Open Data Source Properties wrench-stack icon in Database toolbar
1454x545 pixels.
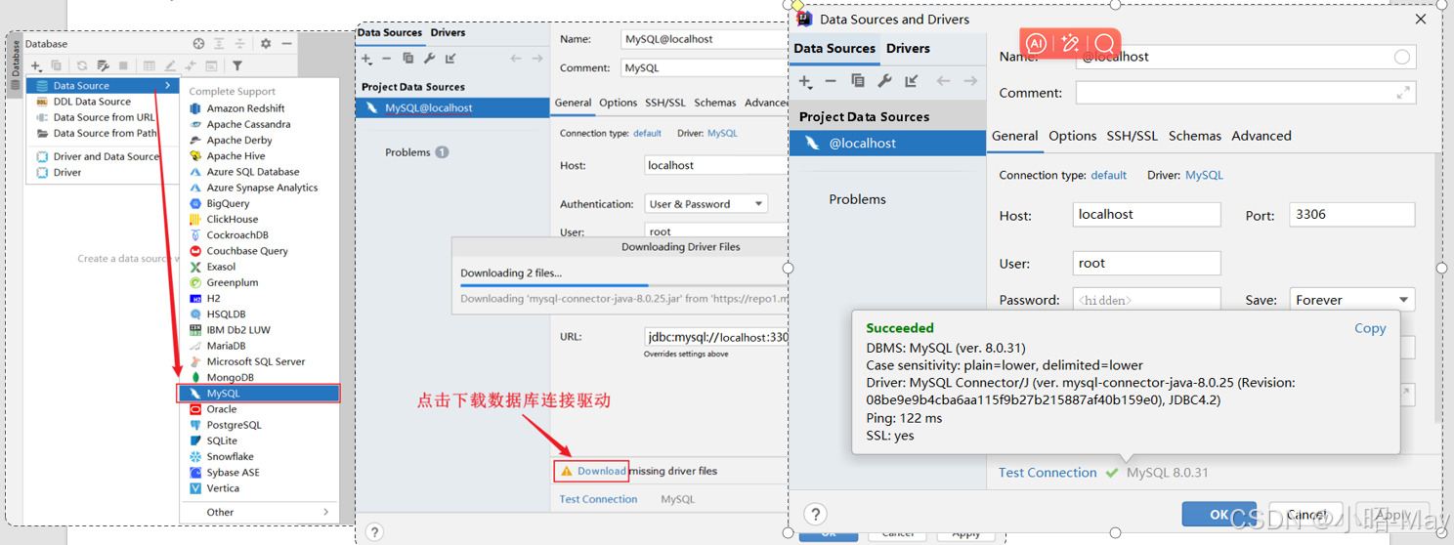(103, 65)
